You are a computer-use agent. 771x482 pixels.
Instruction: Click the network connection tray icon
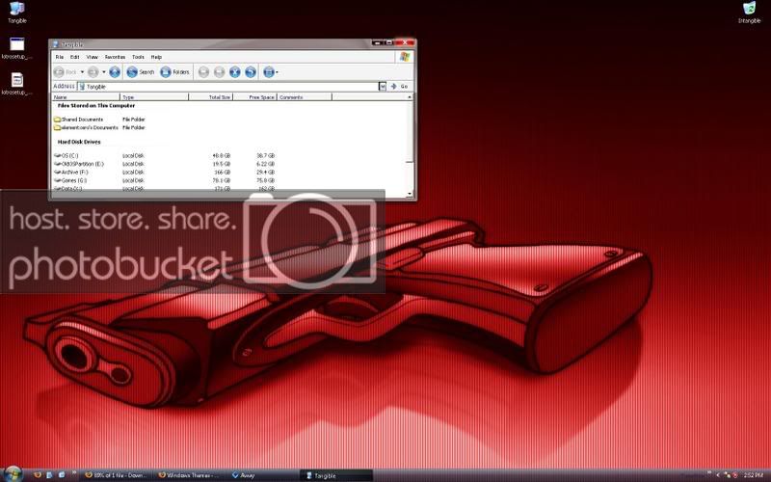pyautogui.click(x=728, y=475)
